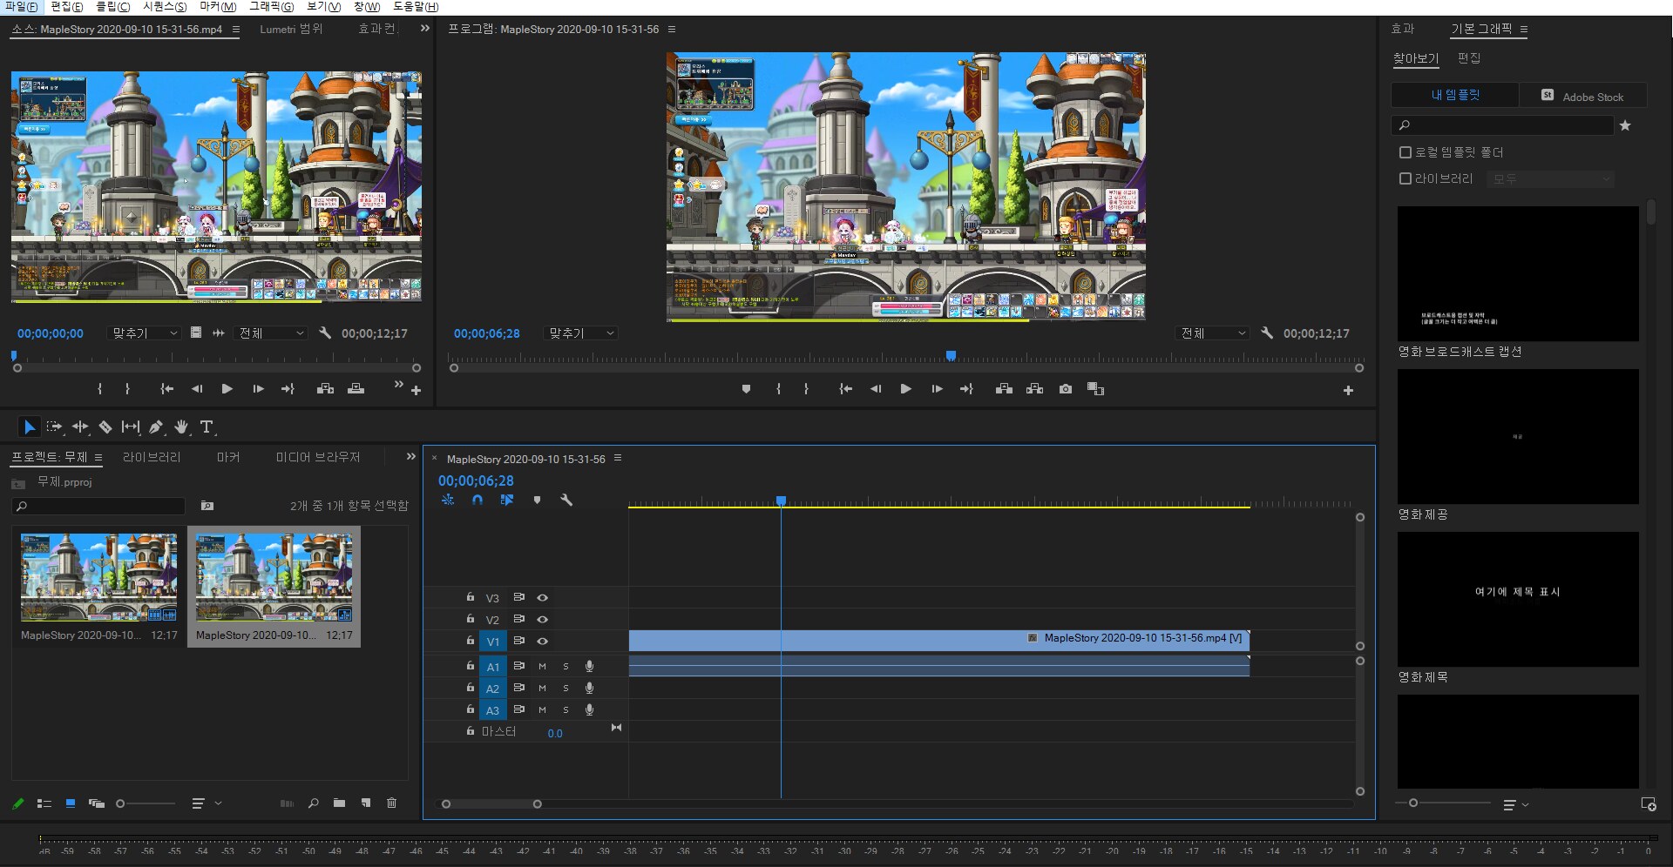Play the program monitor video
Image resolution: width=1673 pixels, height=867 pixels.
pos(905,389)
